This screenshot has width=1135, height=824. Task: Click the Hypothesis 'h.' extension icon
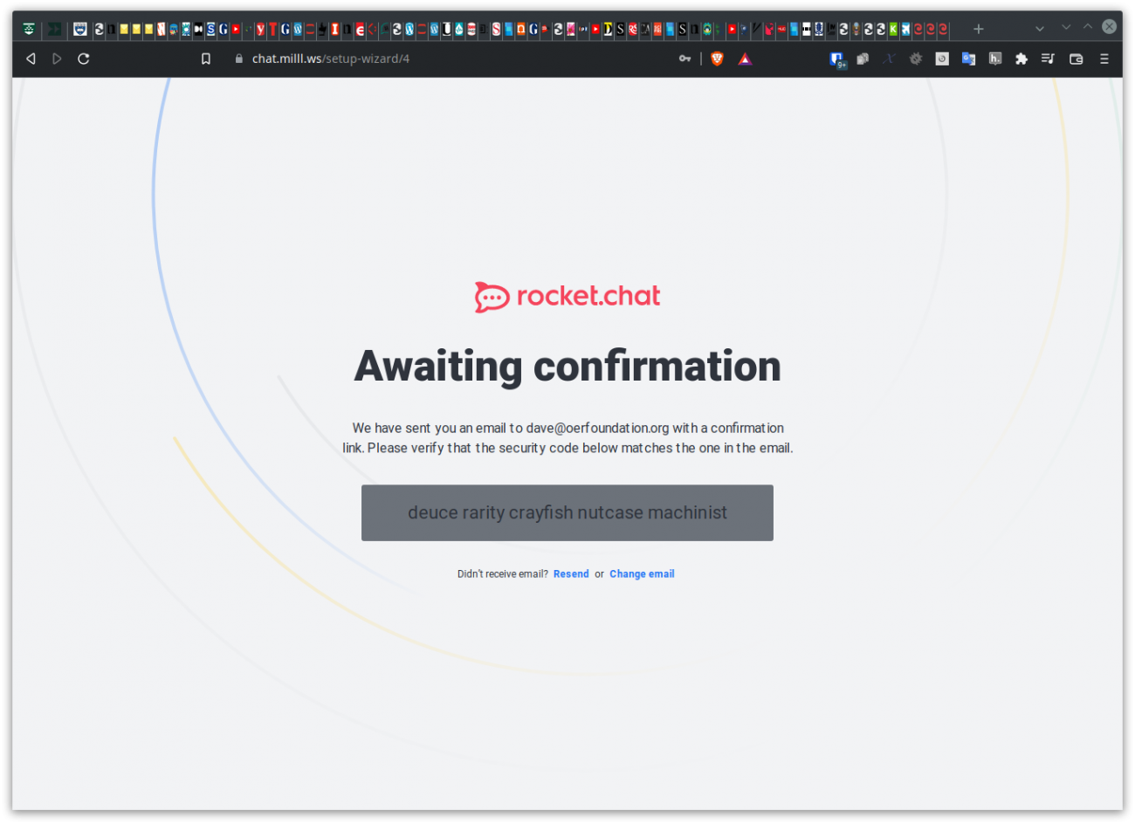(x=994, y=58)
